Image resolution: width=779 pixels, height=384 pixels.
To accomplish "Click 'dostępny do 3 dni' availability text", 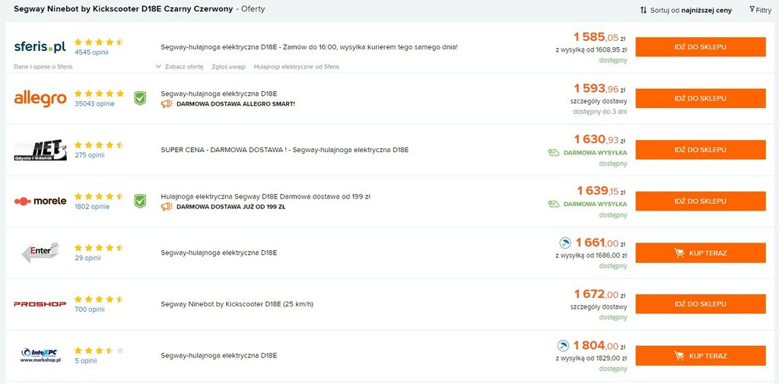I will (x=599, y=112).
